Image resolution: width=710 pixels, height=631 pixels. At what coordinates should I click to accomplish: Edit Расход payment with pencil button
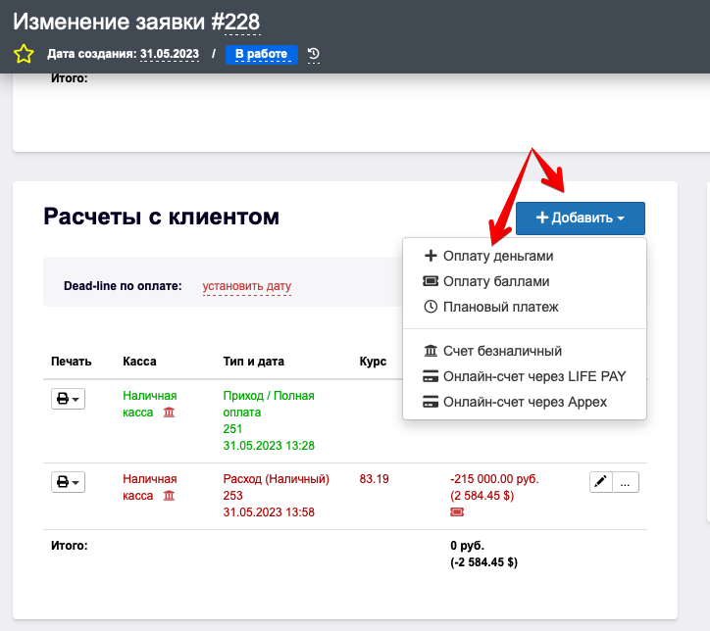[x=601, y=482]
